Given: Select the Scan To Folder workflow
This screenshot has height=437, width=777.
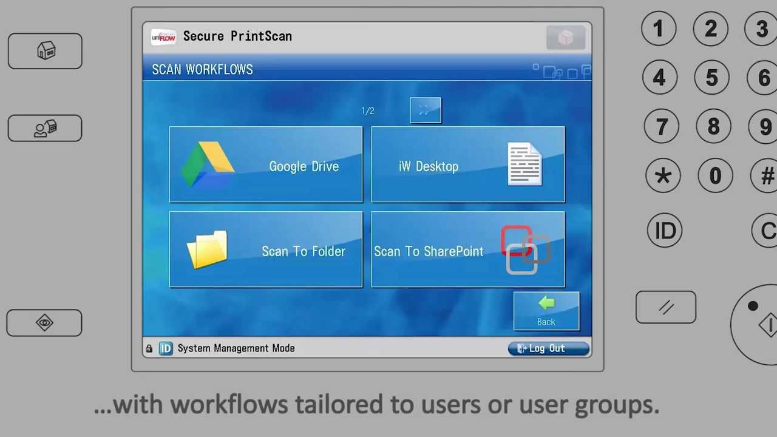Looking at the screenshot, I should (x=266, y=249).
